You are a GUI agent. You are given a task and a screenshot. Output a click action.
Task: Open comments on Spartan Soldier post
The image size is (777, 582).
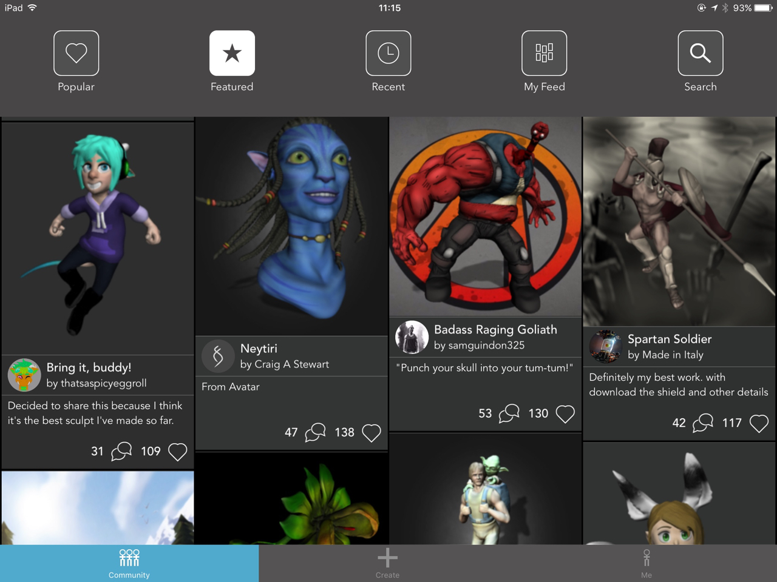click(703, 423)
